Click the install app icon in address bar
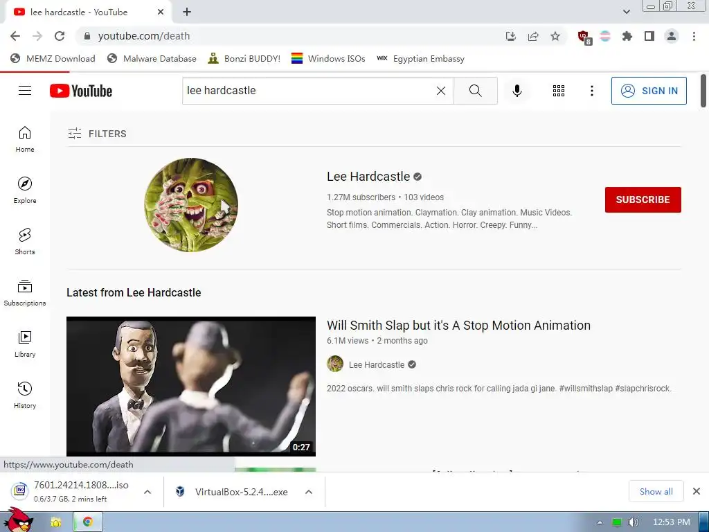This screenshot has width=709, height=532. pyautogui.click(x=511, y=36)
